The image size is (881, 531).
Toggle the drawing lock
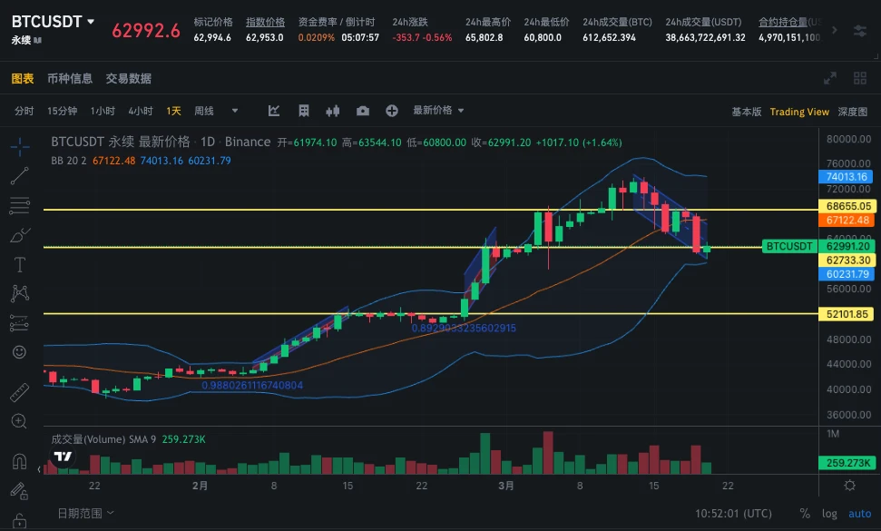[x=18, y=490]
